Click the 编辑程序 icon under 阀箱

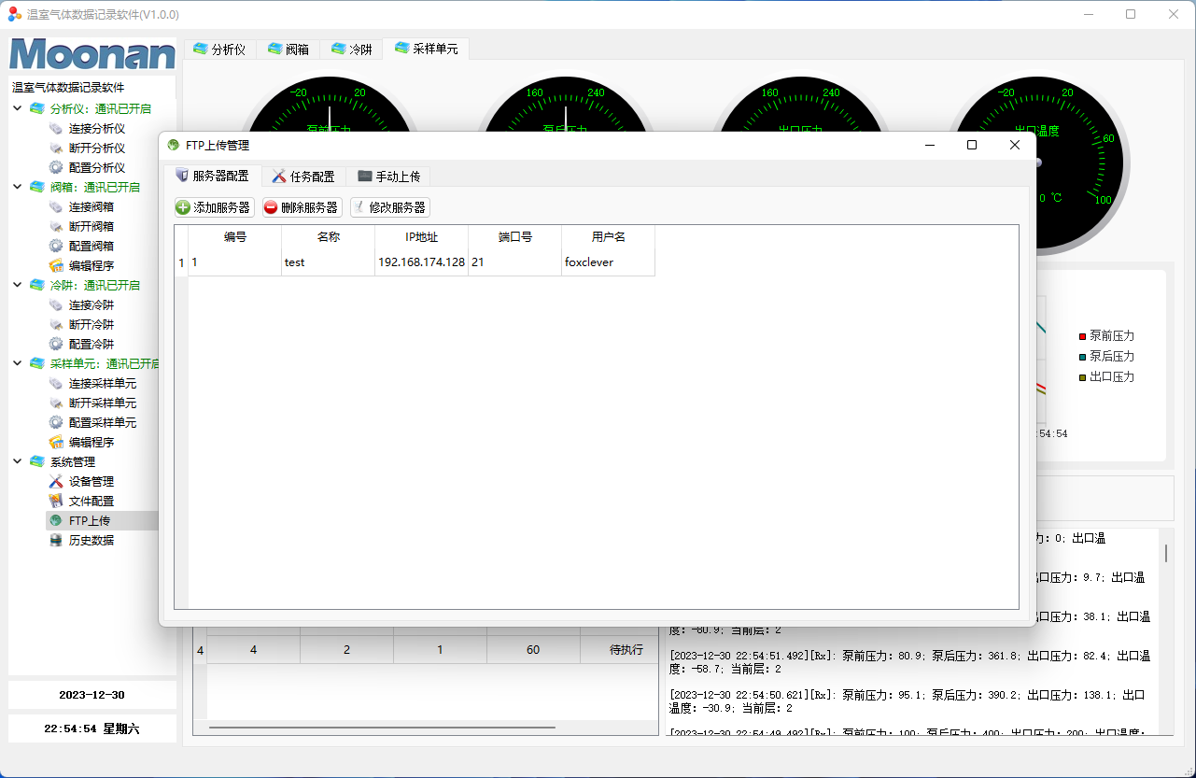56,265
